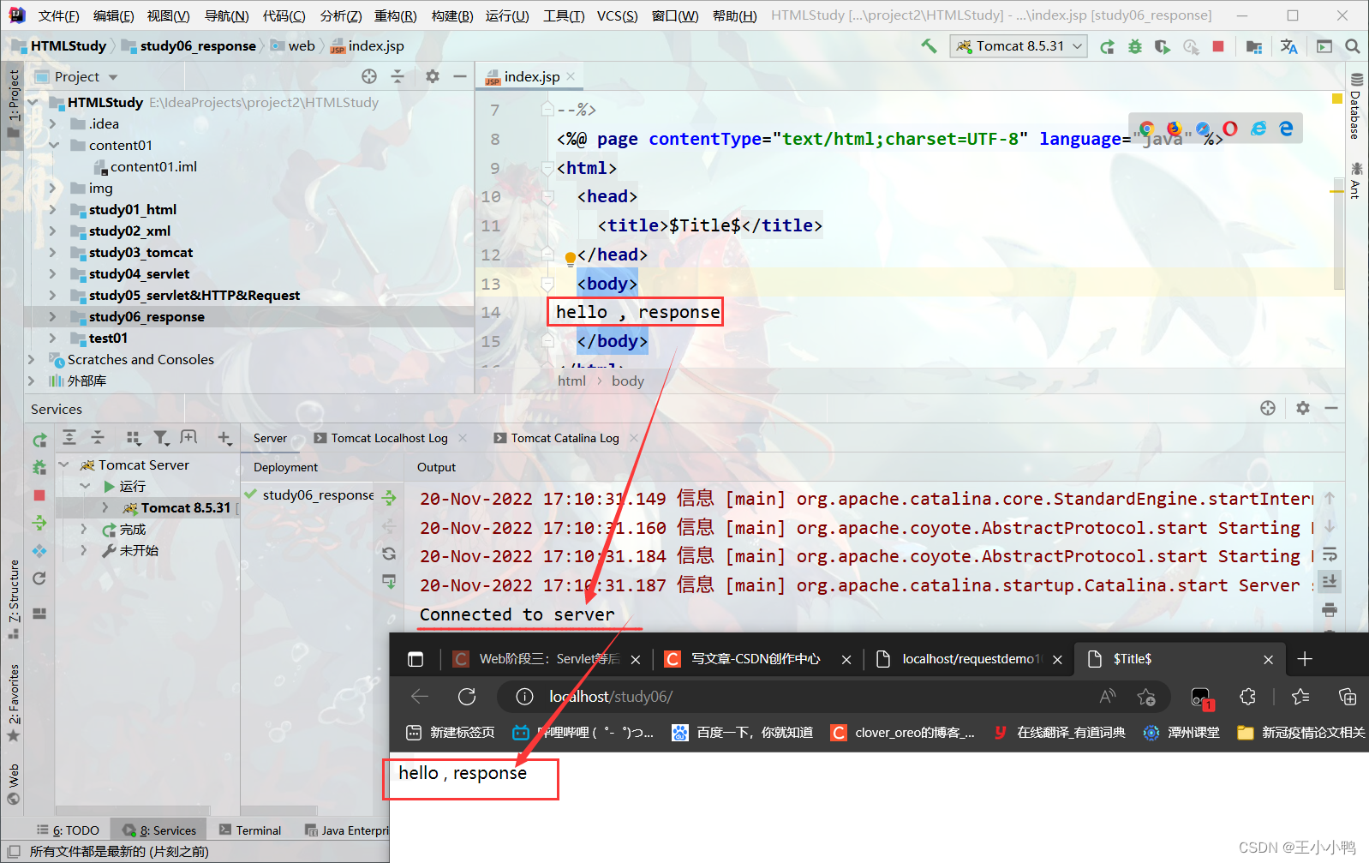This screenshot has width=1369, height=863.
Task: Click locate-file target icon in Project panel
Action: point(369,76)
